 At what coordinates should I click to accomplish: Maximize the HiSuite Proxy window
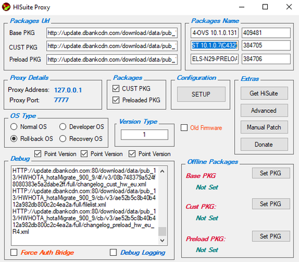click(x=265, y=7)
